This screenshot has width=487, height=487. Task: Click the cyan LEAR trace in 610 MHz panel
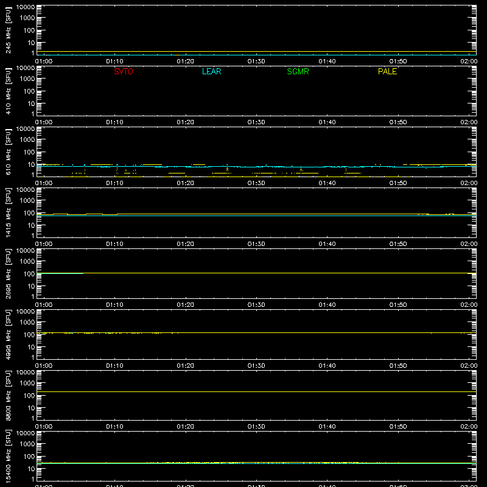pos(256,167)
